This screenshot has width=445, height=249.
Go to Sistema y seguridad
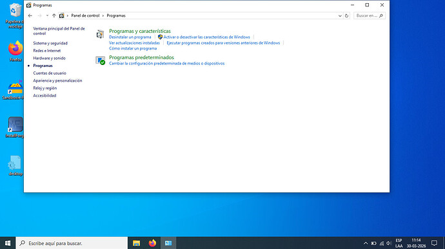pyautogui.click(x=50, y=43)
